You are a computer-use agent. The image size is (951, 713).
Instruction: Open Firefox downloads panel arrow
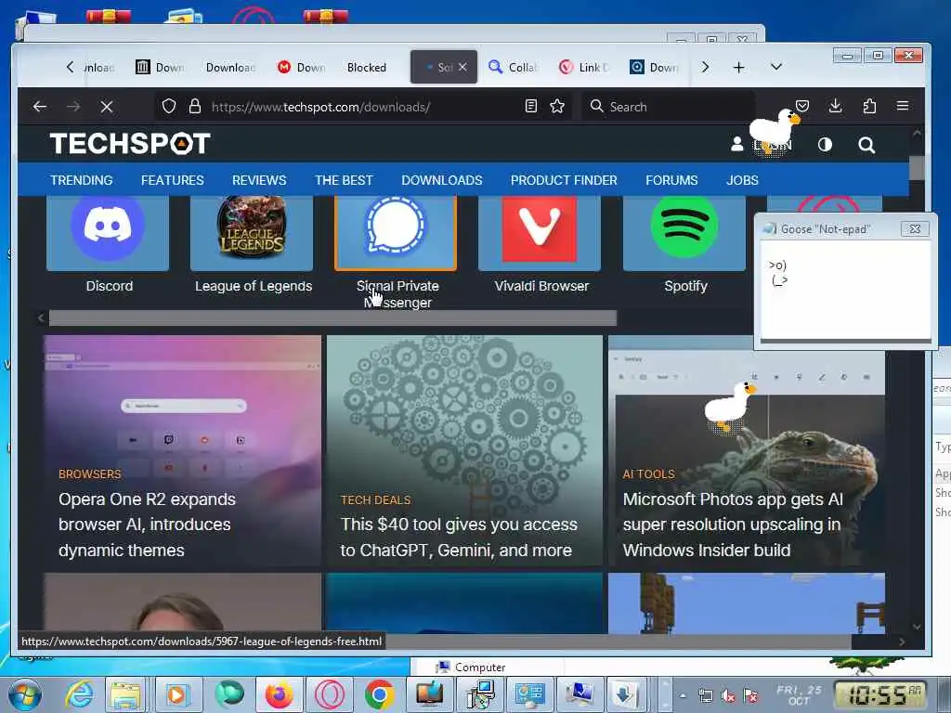835,107
